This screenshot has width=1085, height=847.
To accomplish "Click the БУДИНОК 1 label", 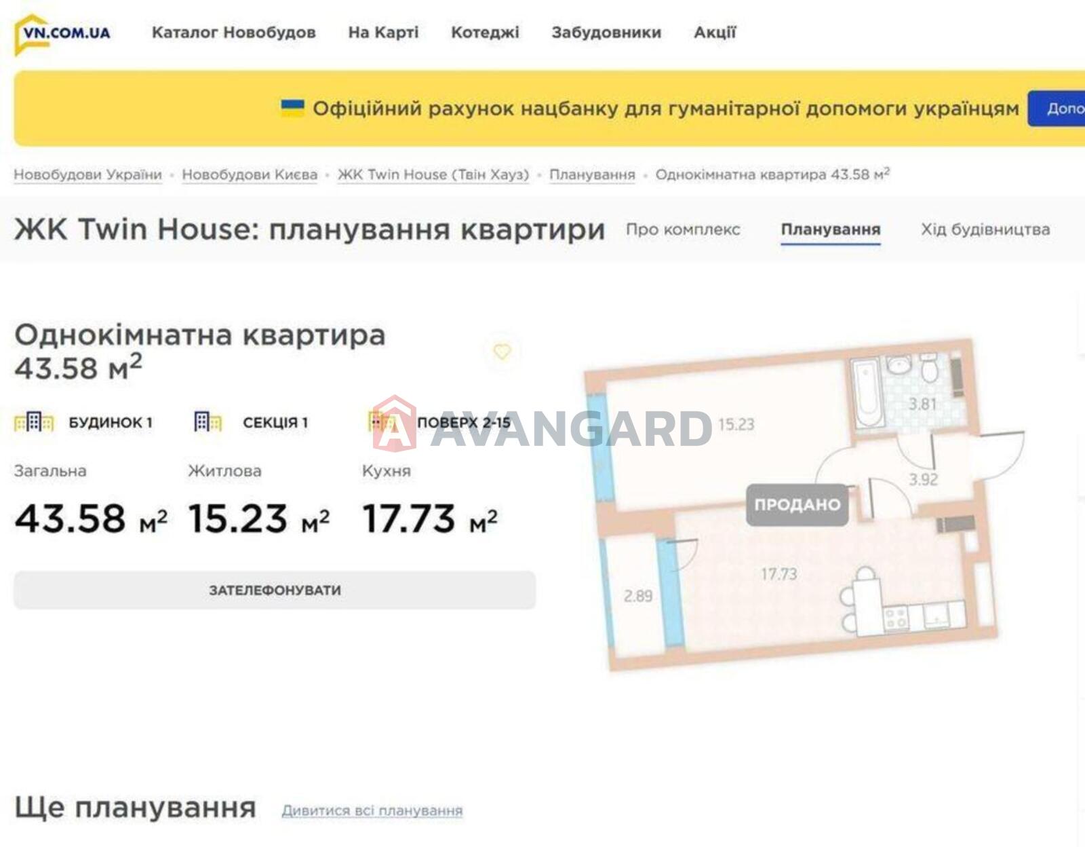I will coord(111,422).
